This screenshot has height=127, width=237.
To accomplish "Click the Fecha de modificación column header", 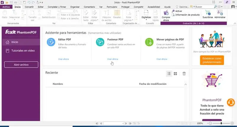I will point(153,84).
